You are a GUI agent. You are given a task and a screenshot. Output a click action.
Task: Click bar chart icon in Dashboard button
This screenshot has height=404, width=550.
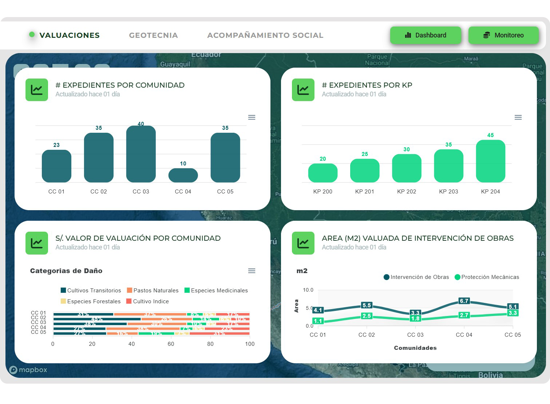pyautogui.click(x=408, y=35)
